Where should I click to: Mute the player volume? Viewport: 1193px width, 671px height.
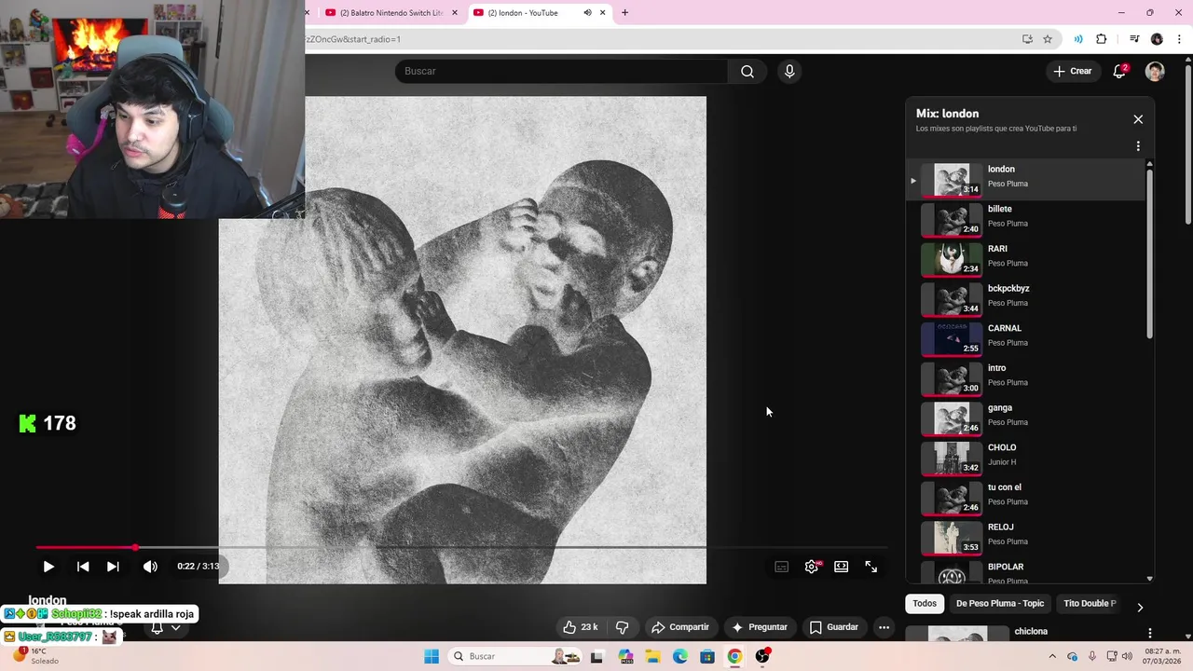150,567
